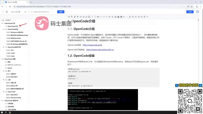Jump to '1.1. OpenCode介绍' in outline

[x=11, y=26]
